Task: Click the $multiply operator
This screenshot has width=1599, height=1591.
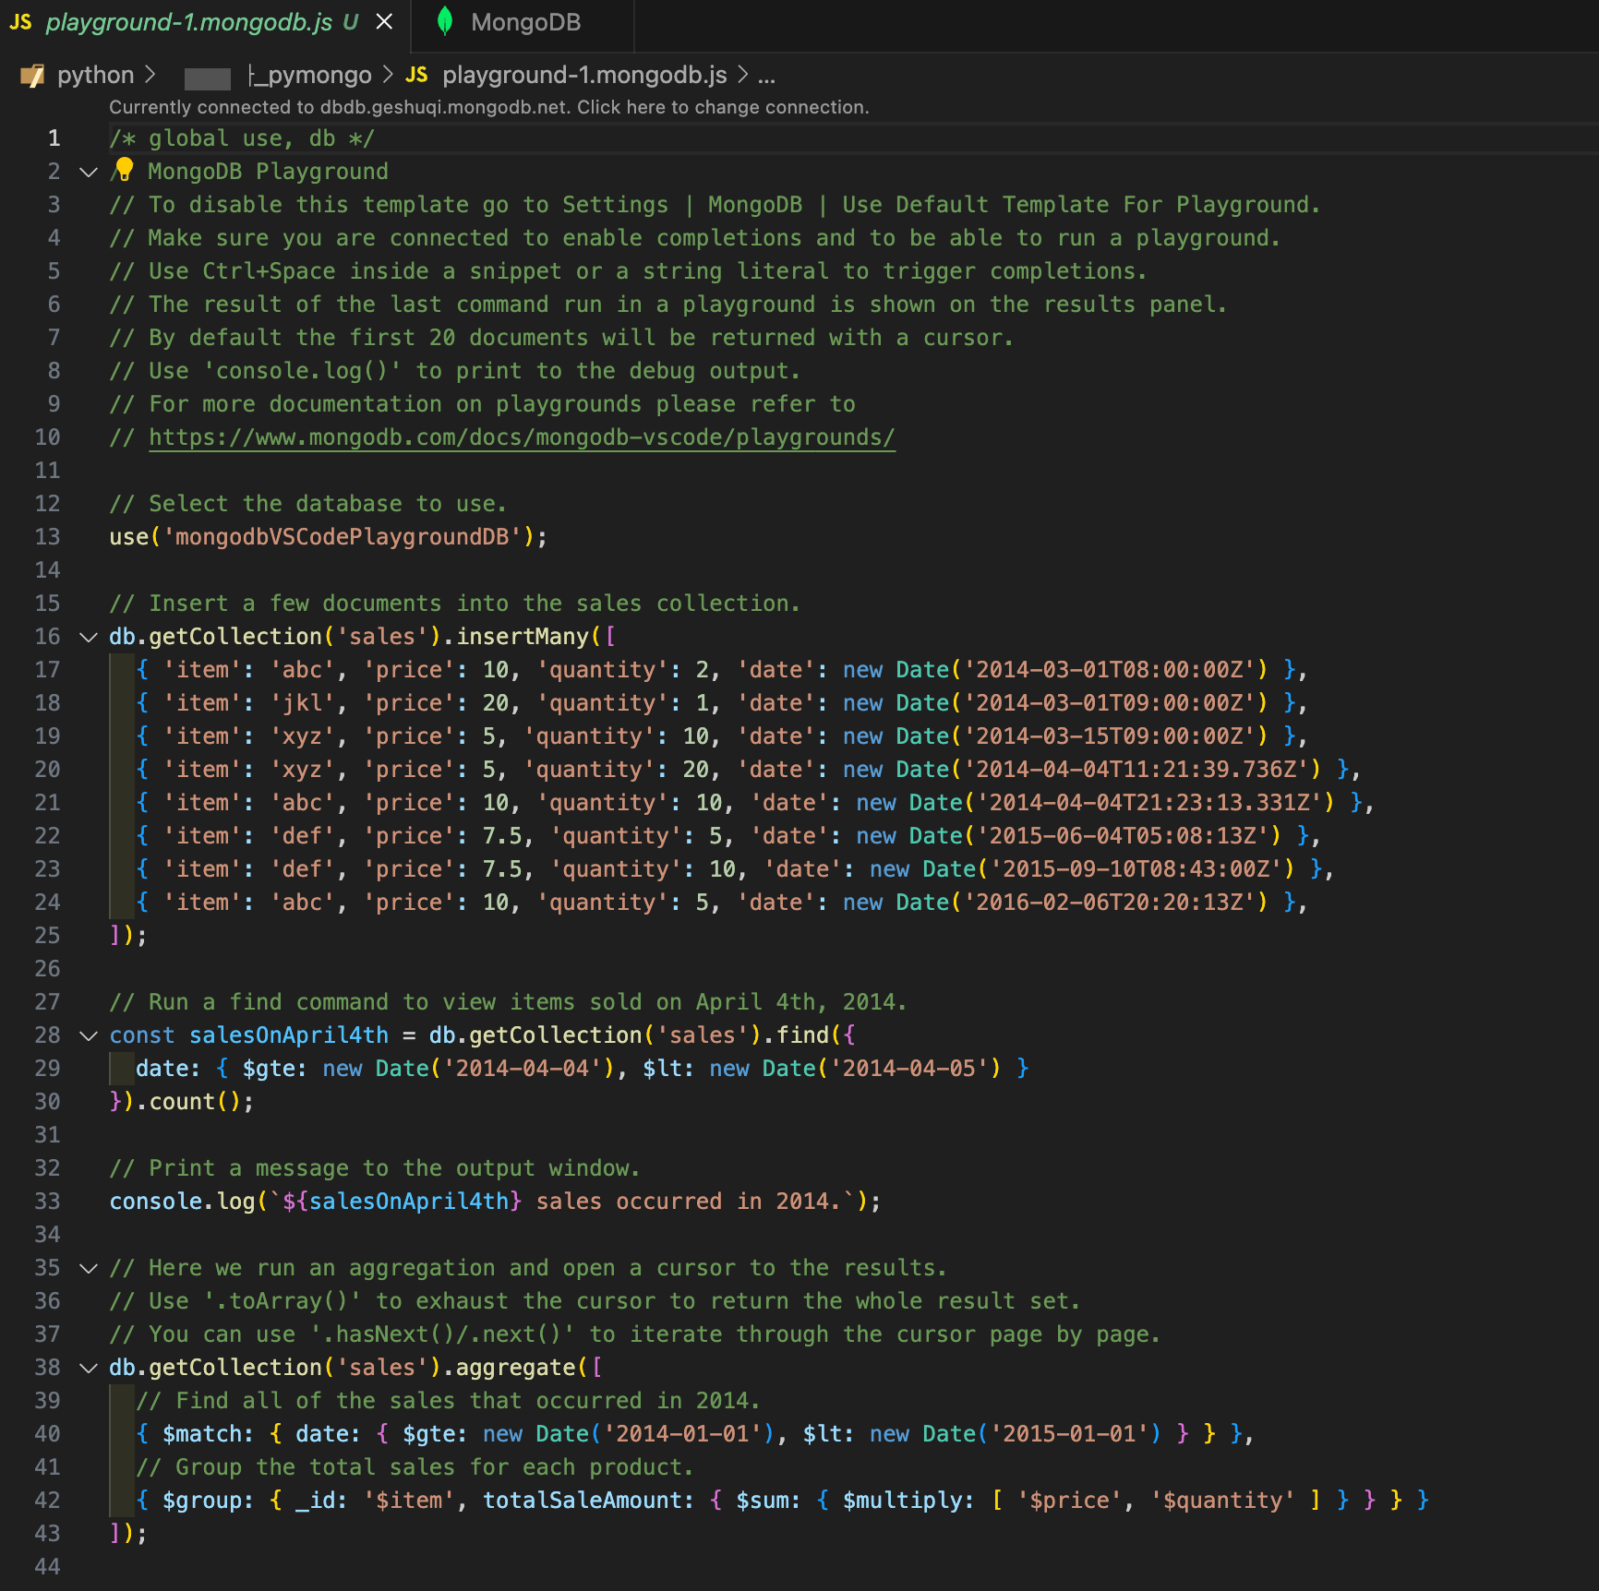Action: pyautogui.click(x=902, y=1501)
